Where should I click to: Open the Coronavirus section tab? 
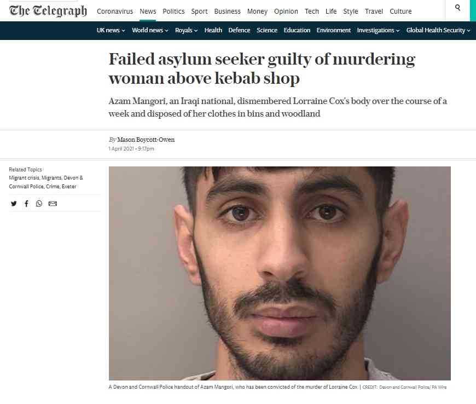(115, 11)
